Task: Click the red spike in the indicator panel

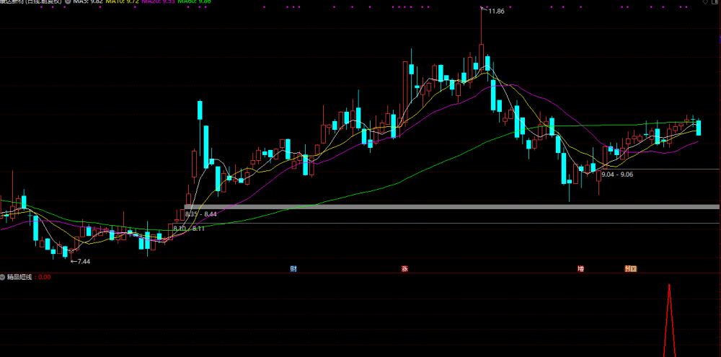Action: point(669,319)
